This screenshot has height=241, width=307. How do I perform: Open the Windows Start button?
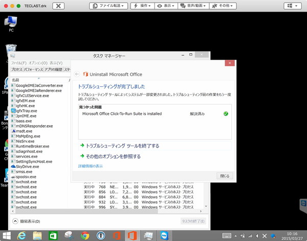click(7, 236)
